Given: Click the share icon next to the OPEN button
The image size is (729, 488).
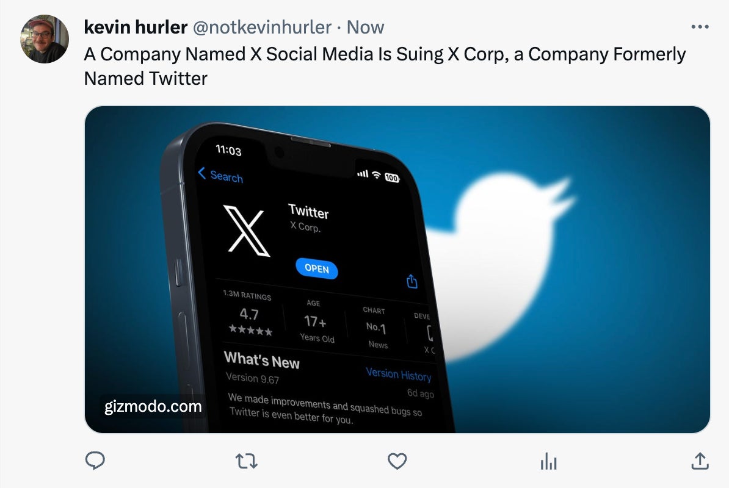Looking at the screenshot, I should click(x=412, y=281).
